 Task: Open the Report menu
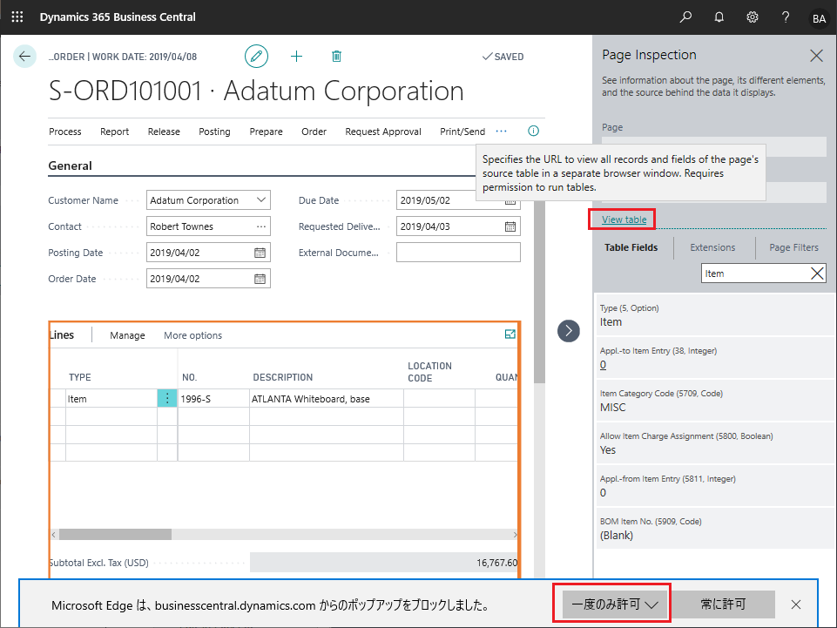[x=115, y=132]
